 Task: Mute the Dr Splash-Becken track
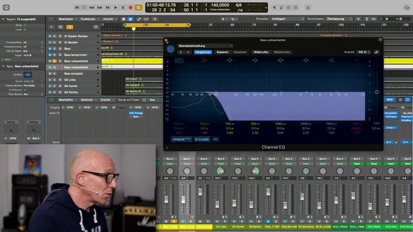(50, 36)
